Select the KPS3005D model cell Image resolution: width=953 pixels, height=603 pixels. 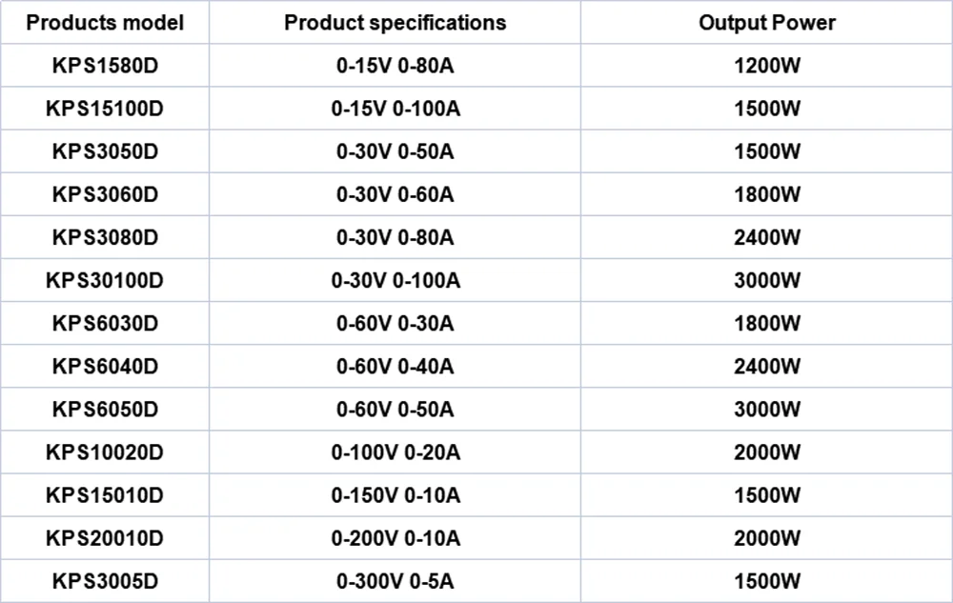[105, 581]
